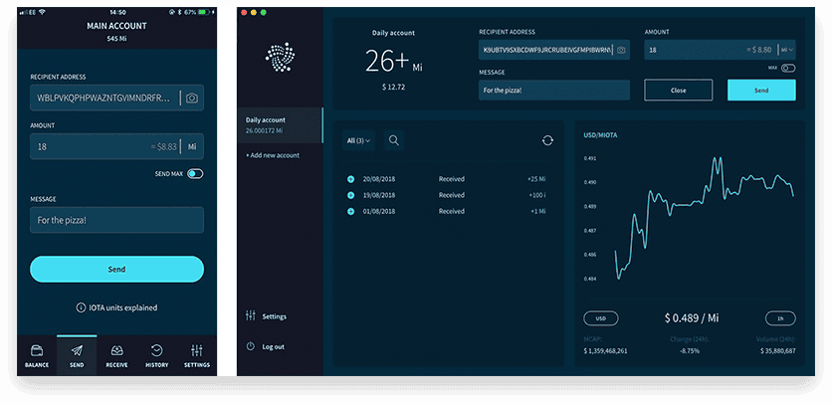Open IOTA units explained info link
This screenshot has height=403, width=832.
(116, 307)
